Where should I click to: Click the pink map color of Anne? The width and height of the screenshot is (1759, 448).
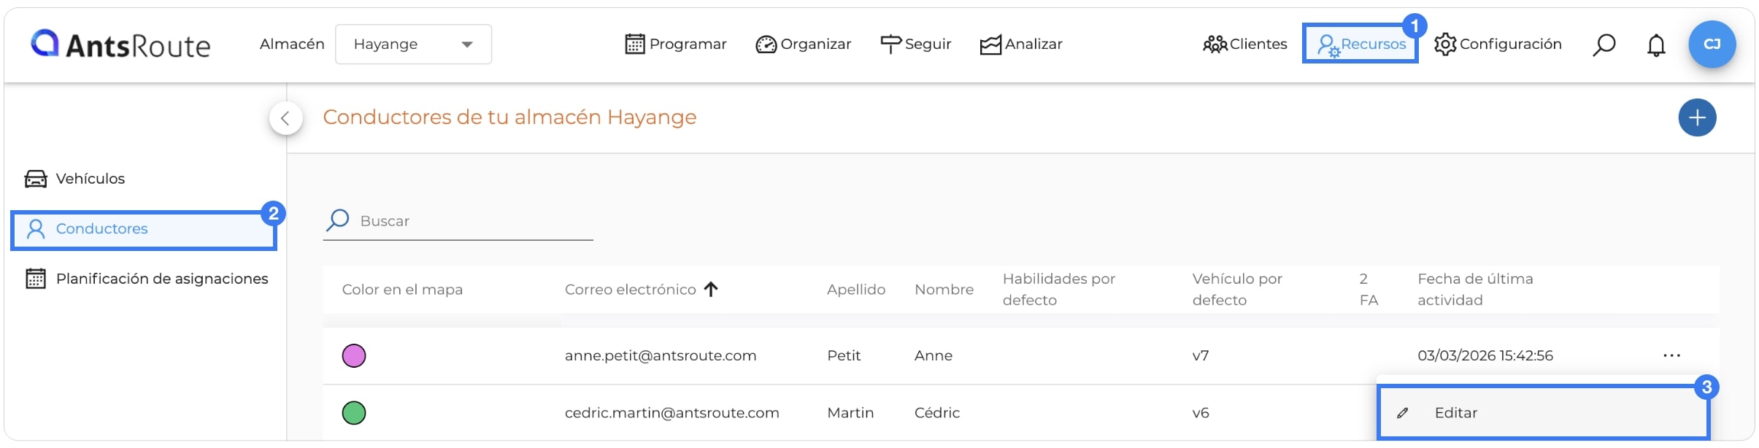pos(354,356)
